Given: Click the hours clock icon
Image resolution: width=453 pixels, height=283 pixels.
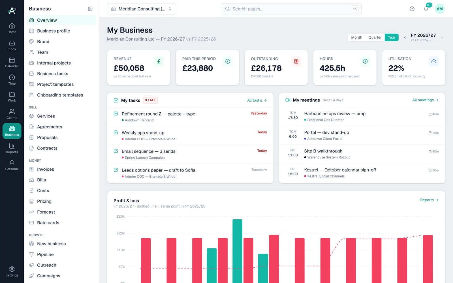Looking at the screenshot, I should click(365, 61).
